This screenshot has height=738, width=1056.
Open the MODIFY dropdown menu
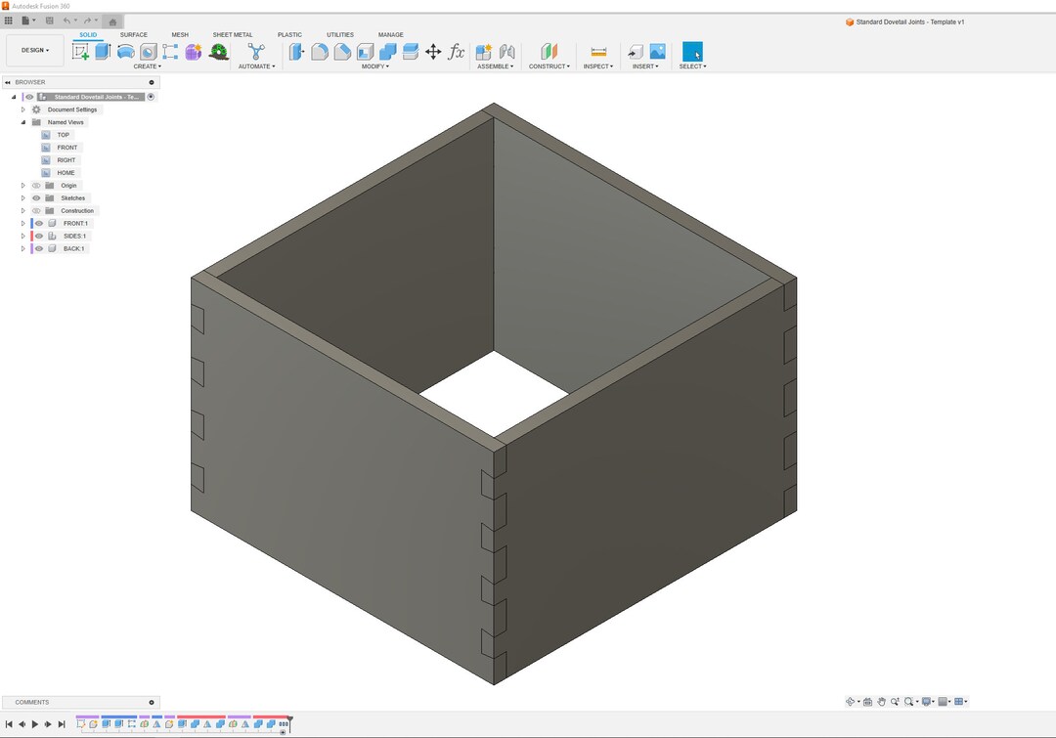[376, 65]
